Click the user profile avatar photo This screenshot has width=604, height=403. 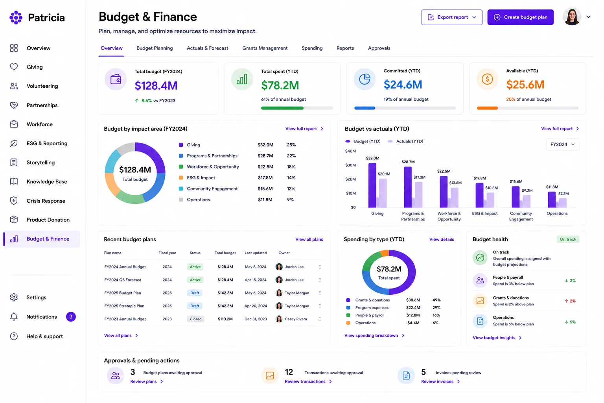point(572,17)
